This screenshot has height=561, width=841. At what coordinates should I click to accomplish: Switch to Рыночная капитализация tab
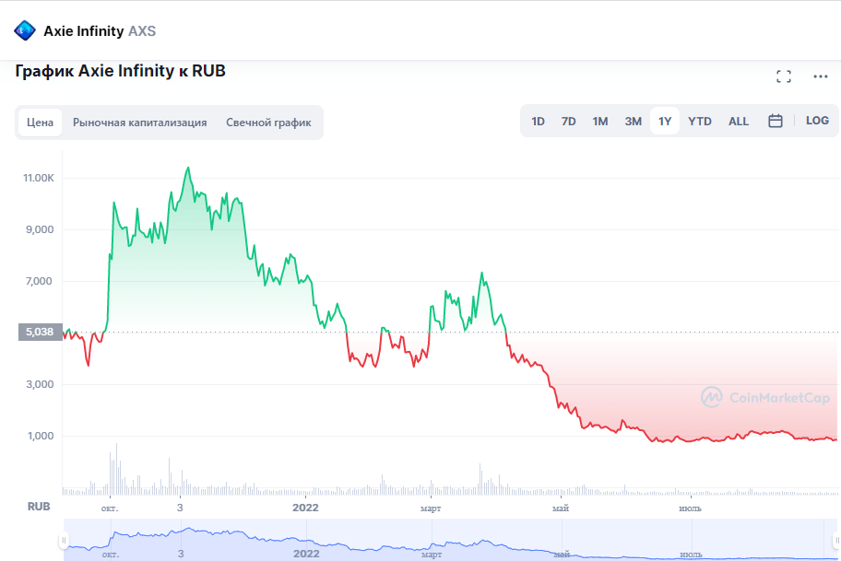click(139, 123)
